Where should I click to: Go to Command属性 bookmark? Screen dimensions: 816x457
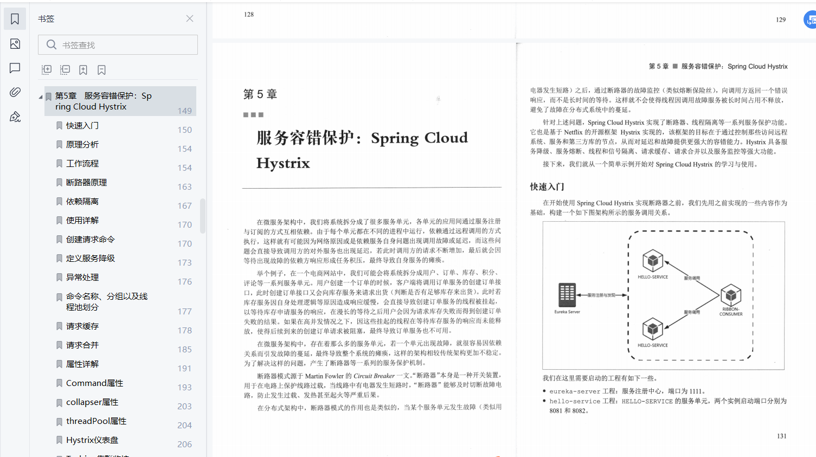(95, 383)
